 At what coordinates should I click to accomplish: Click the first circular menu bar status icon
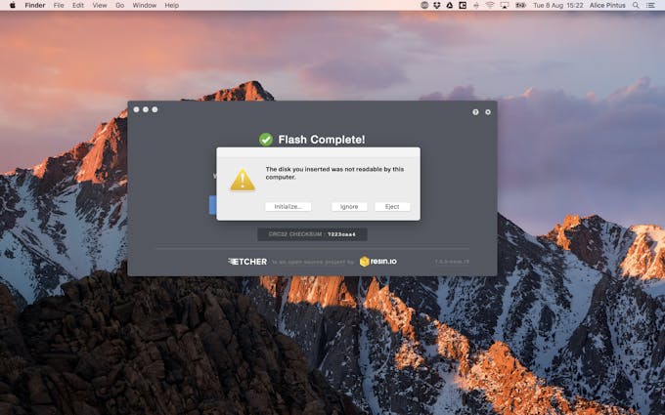424,5
